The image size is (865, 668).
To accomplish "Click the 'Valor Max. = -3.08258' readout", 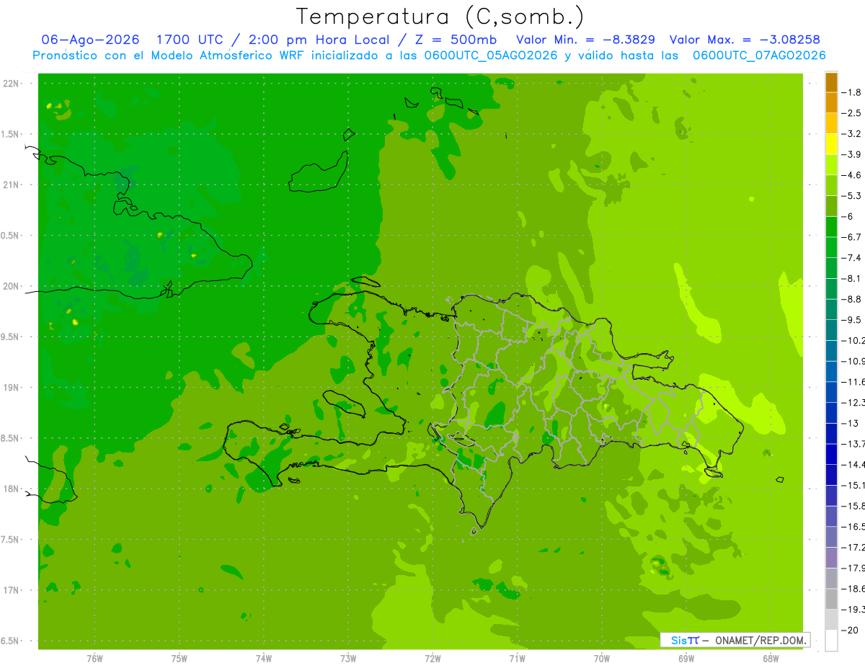I will coord(745,40).
